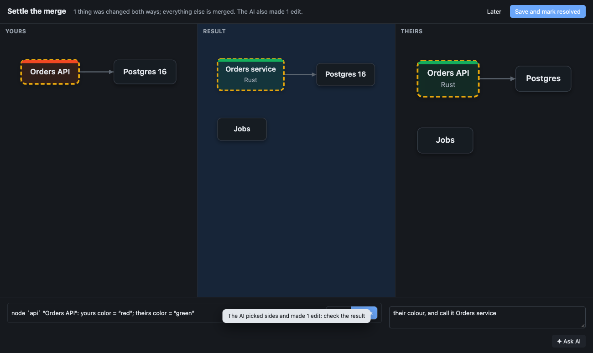This screenshot has height=353, width=593.
Task: Click the "AI picked sides" tooltip message
Action: 296,316
